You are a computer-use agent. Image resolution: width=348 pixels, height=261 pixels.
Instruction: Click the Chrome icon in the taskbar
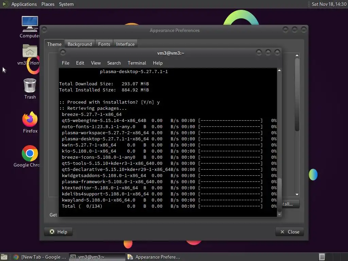coord(16,257)
